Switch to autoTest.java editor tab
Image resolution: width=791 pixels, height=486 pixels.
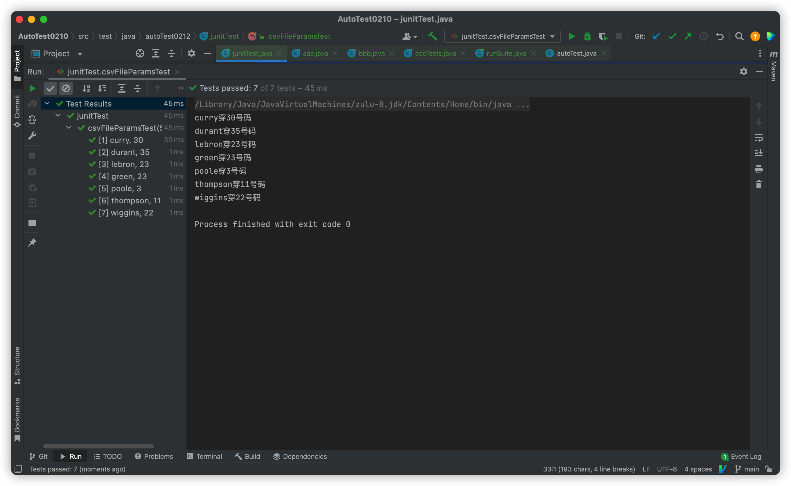(x=576, y=53)
